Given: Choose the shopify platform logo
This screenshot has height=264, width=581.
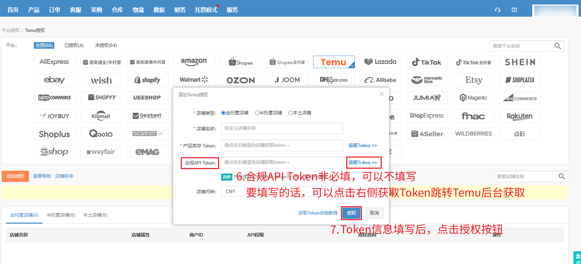Looking at the screenshot, I should (x=148, y=80).
